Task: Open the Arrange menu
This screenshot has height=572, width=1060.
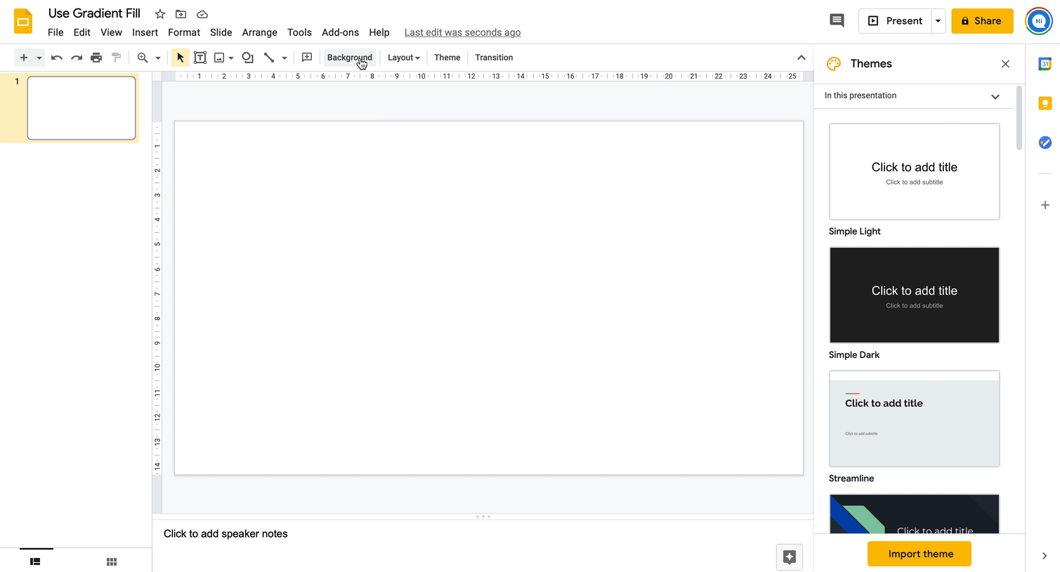Action: pyautogui.click(x=260, y=32)
